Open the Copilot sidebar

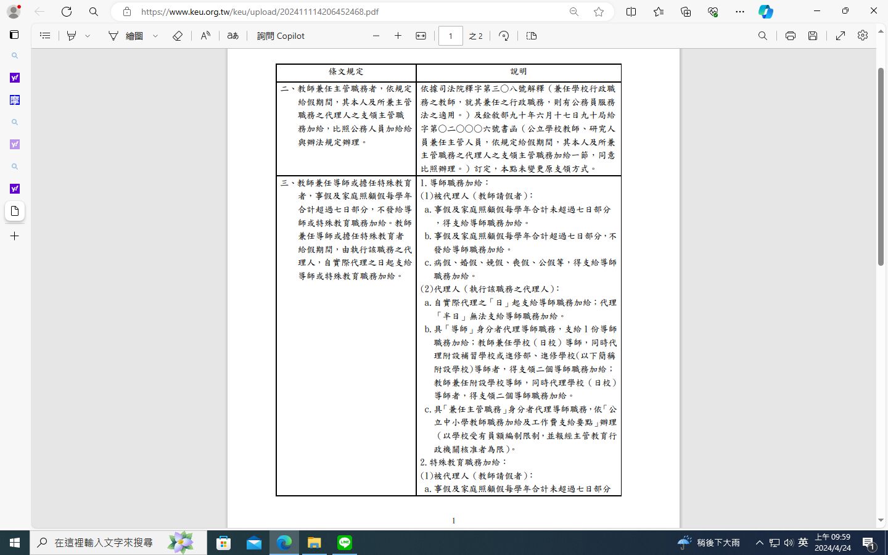[x=766, y=12]
